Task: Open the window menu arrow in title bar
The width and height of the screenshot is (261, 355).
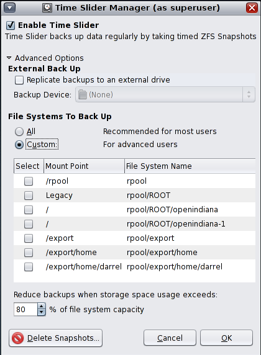Action: pyautogui.click(x=9, y=7)
